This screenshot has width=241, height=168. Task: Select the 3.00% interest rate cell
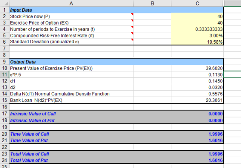click(x=197, y=35)
